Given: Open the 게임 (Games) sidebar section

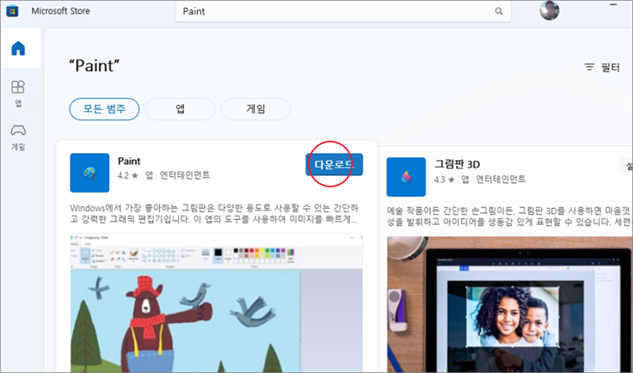Looking at the screenshot, I should 18,137.
